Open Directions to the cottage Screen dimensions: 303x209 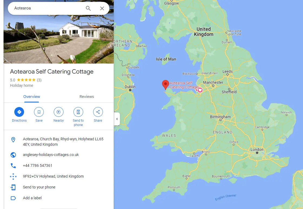19,112
